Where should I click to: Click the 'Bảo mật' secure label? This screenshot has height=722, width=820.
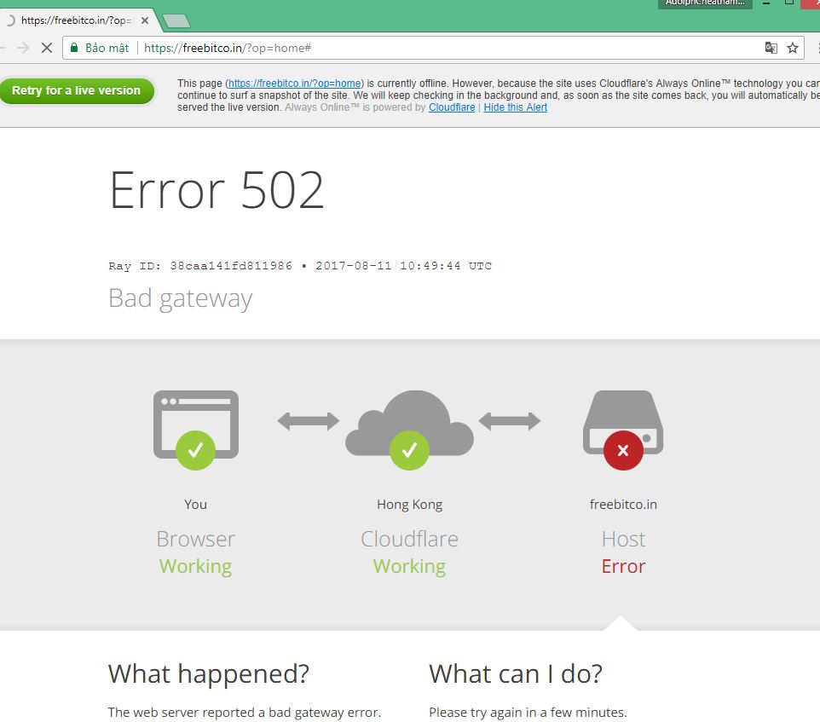click(x=107, y=48)
